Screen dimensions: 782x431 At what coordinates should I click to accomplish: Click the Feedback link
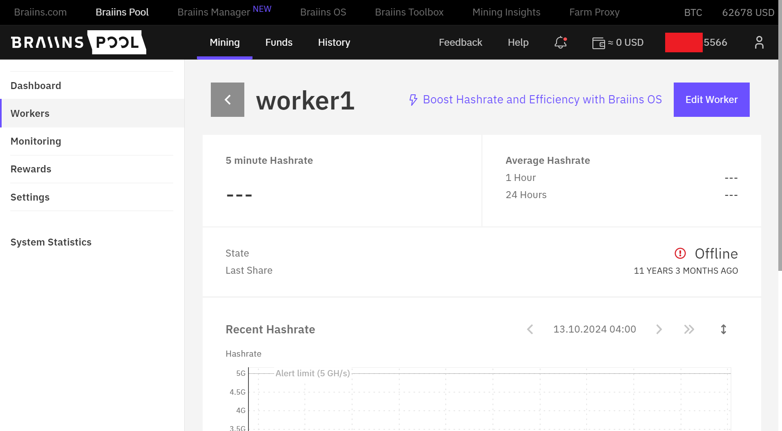click(x=460, y=42)
